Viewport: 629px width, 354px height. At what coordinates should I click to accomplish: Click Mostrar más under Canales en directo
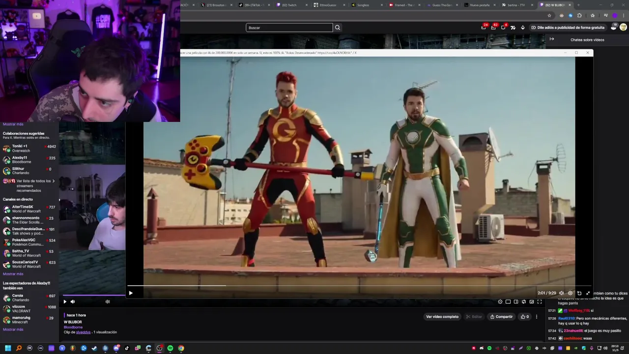coord(13,274)
